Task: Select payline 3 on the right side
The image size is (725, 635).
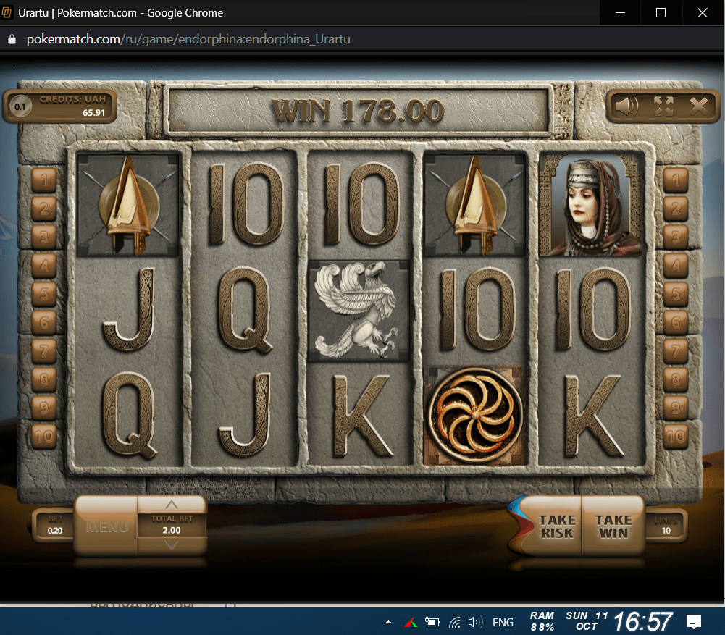Action: pyautogui.click(x=676, y=237)
